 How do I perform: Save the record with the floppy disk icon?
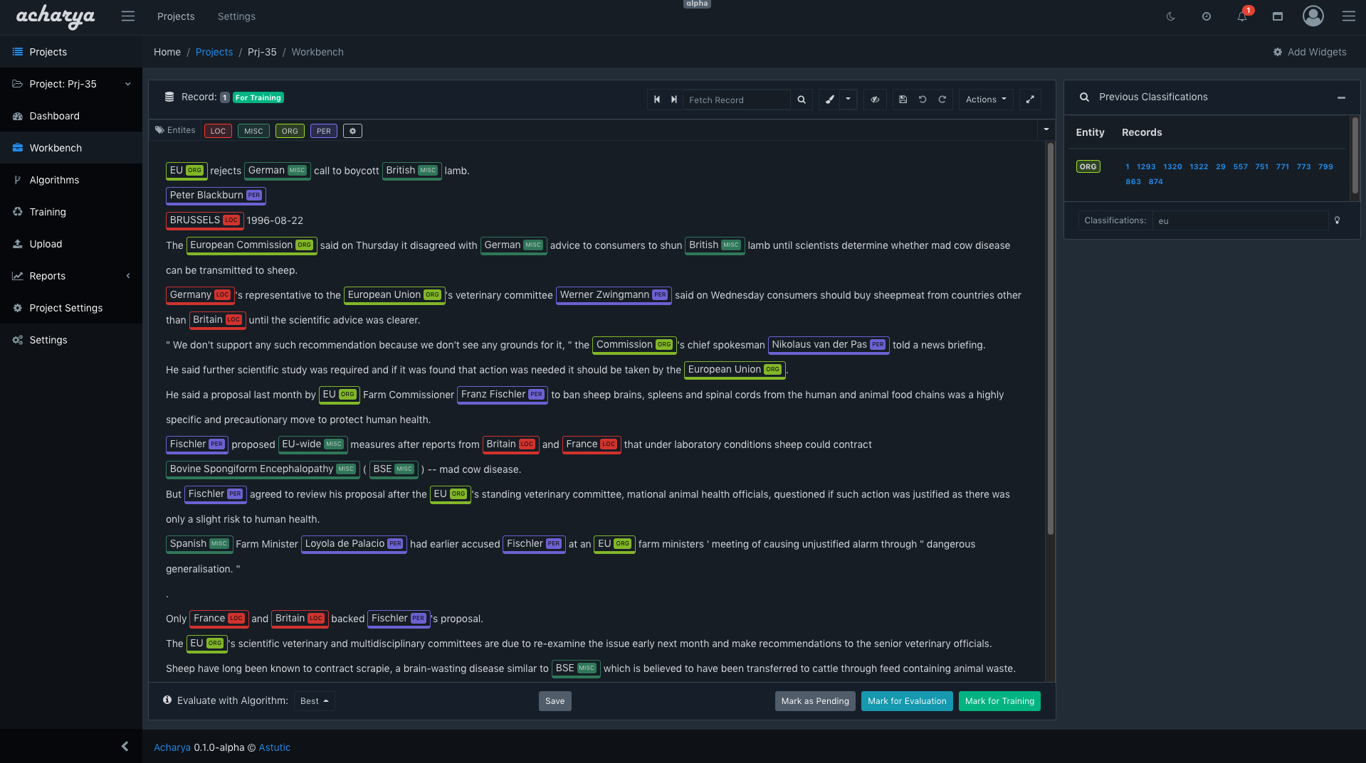(x=903, y=100)
